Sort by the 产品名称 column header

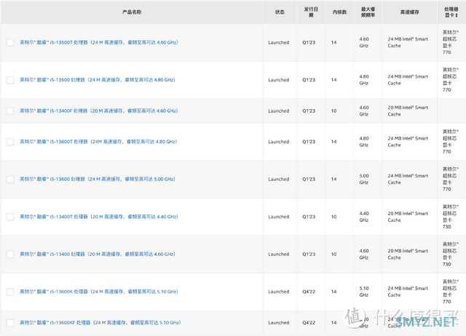point(132,12)
